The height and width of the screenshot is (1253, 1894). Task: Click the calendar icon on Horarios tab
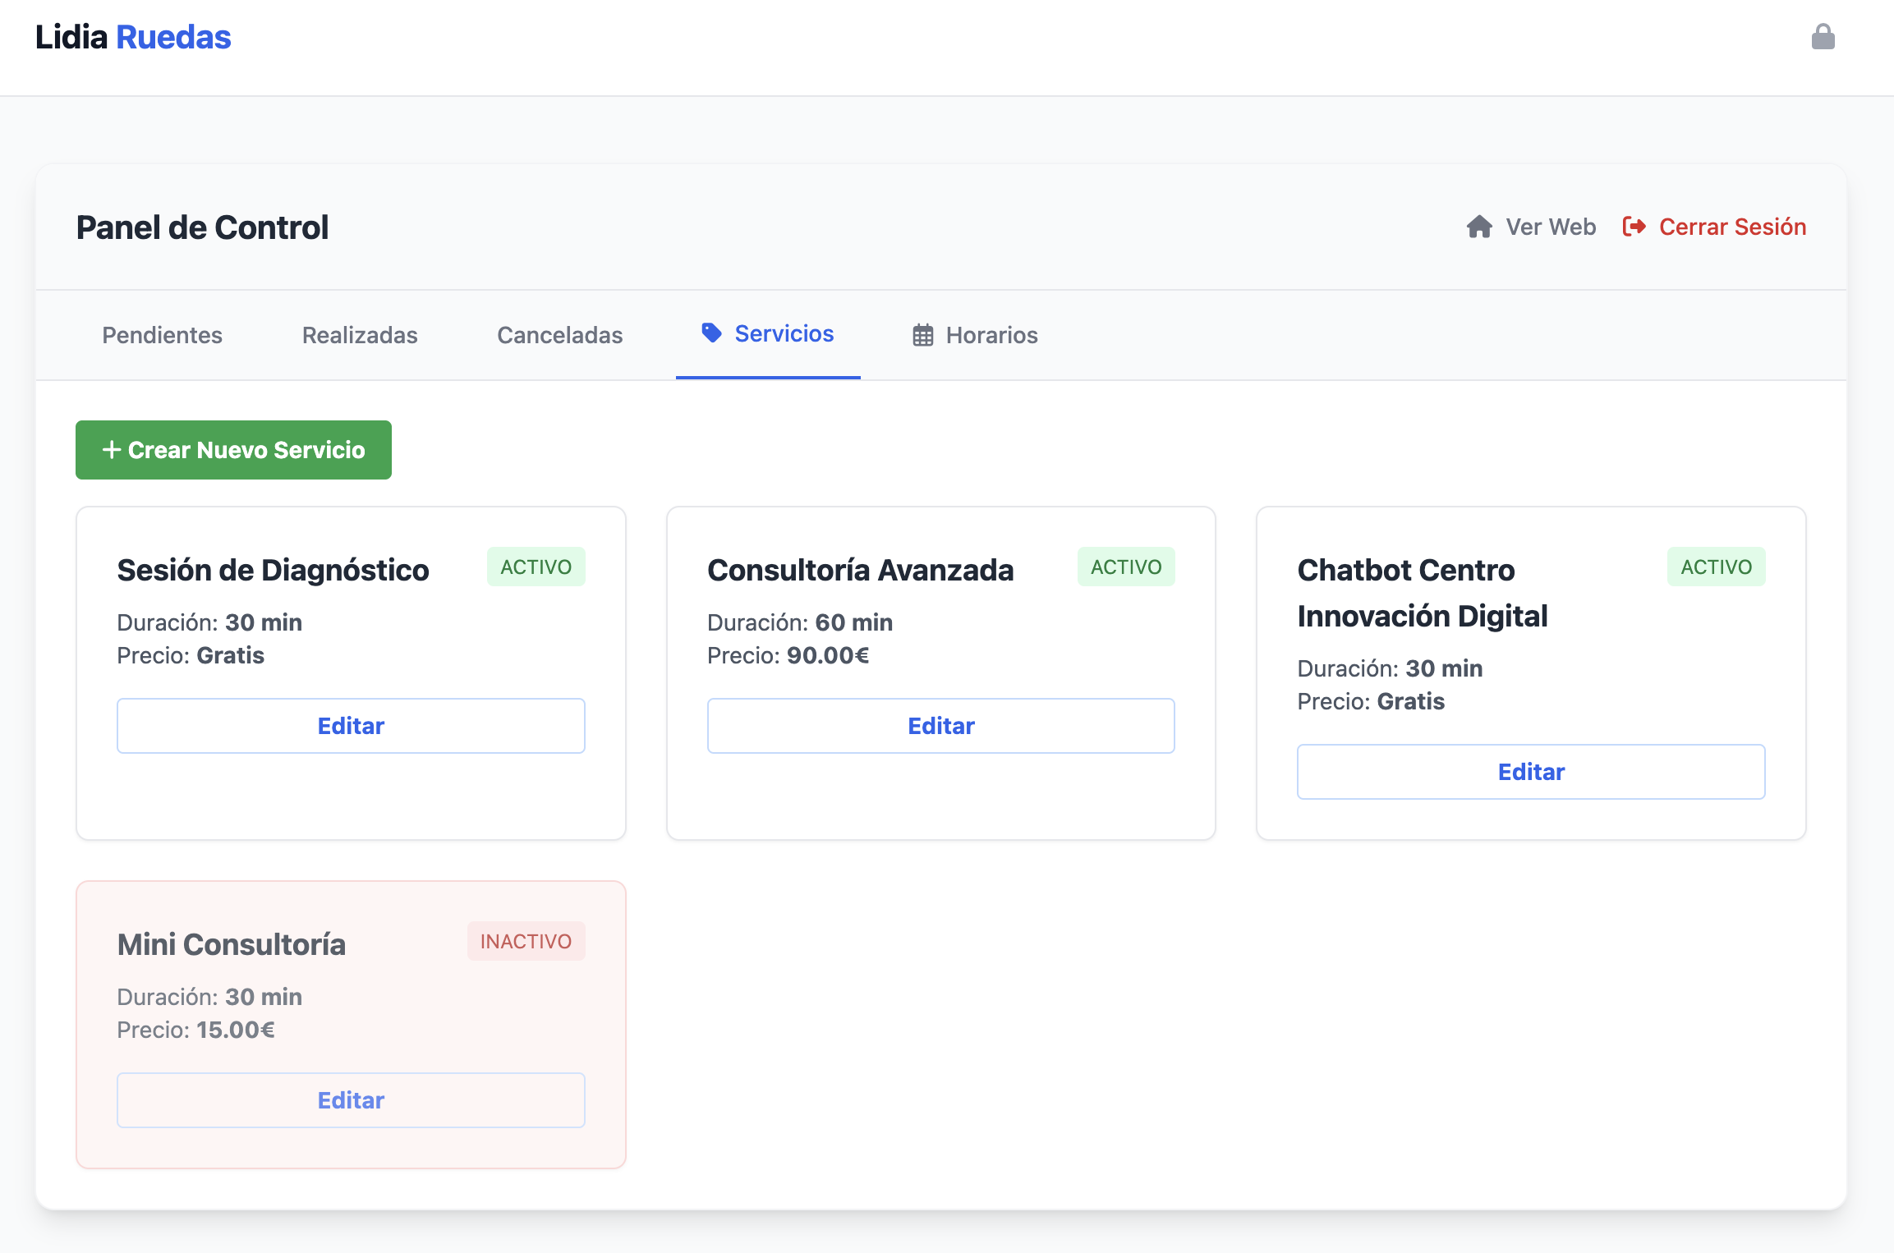click(x=922, y=335)
